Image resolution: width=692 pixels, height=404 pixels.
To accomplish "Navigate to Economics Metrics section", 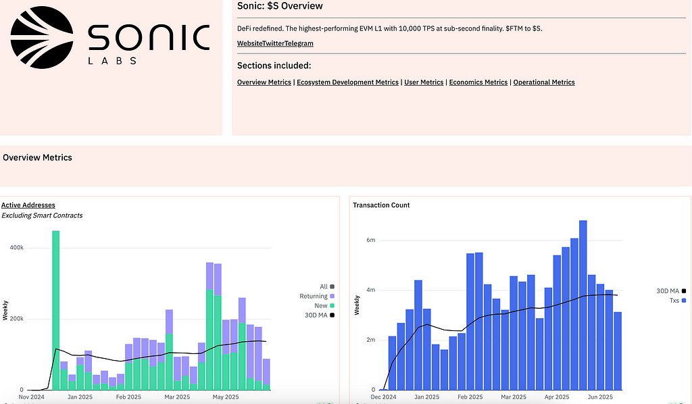I will [478, 82].
